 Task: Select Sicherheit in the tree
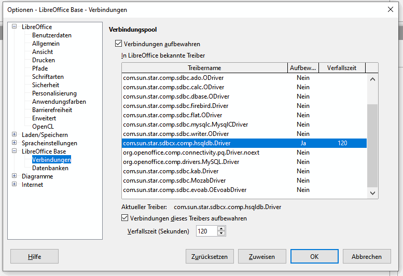[x=46, y=85]
